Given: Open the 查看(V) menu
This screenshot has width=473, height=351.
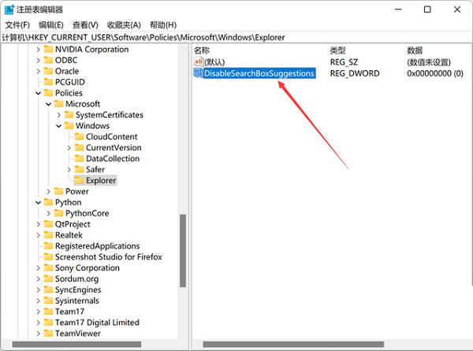Looking at the screenshot, I should [x=85, y=25].
